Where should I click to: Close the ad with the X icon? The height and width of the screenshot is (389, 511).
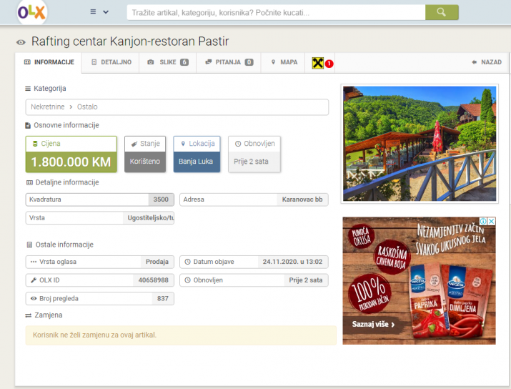tap(492, 222)
